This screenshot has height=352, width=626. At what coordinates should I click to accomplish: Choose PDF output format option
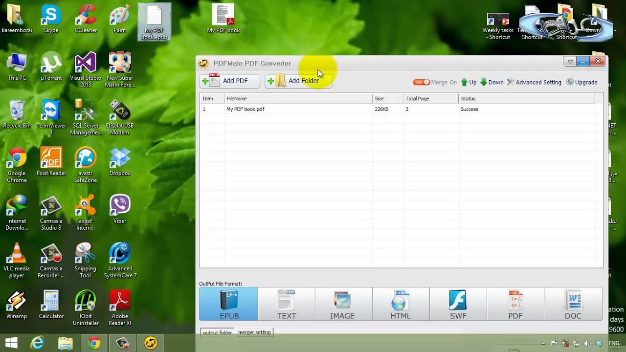515,304
